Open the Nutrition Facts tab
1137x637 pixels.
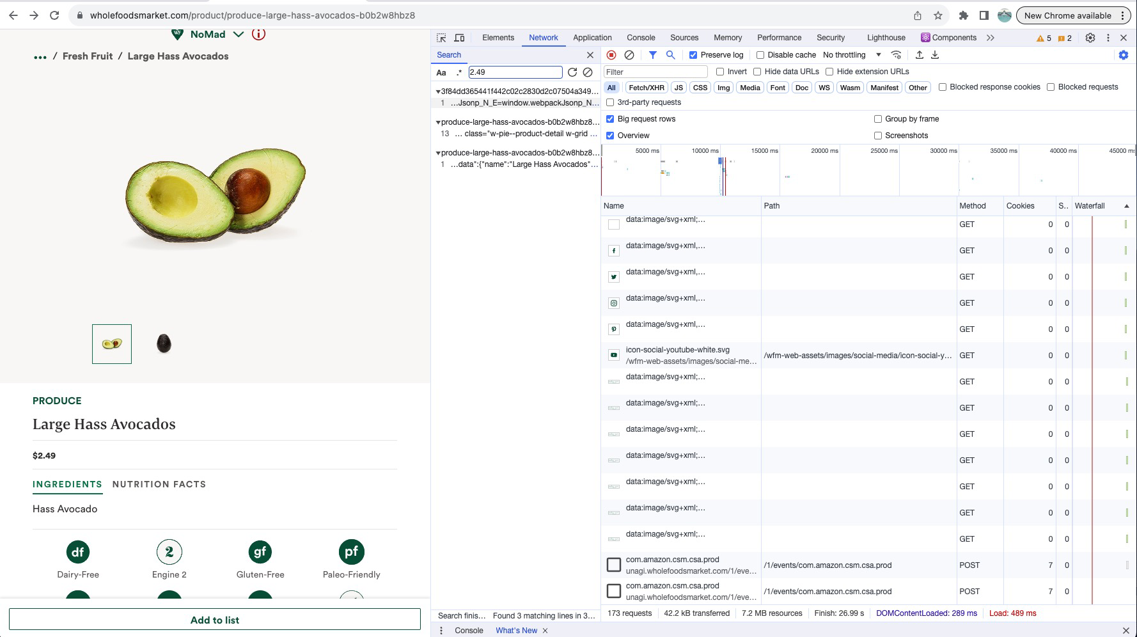coord(159,484)
